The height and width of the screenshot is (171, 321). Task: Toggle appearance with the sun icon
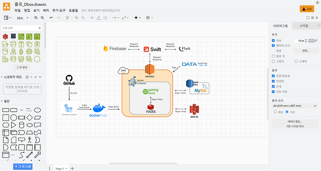(317, 3)
